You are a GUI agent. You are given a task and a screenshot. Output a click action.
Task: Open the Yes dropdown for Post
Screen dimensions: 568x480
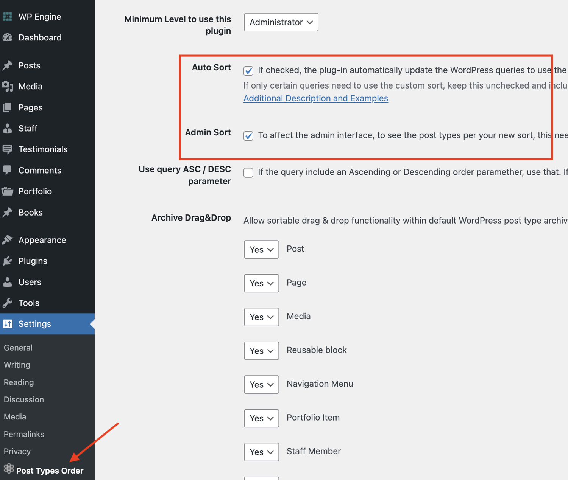[261, 250]
